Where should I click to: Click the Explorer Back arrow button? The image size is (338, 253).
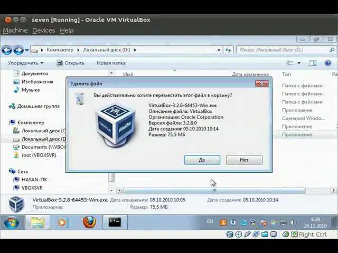click(x=7, y=50)
